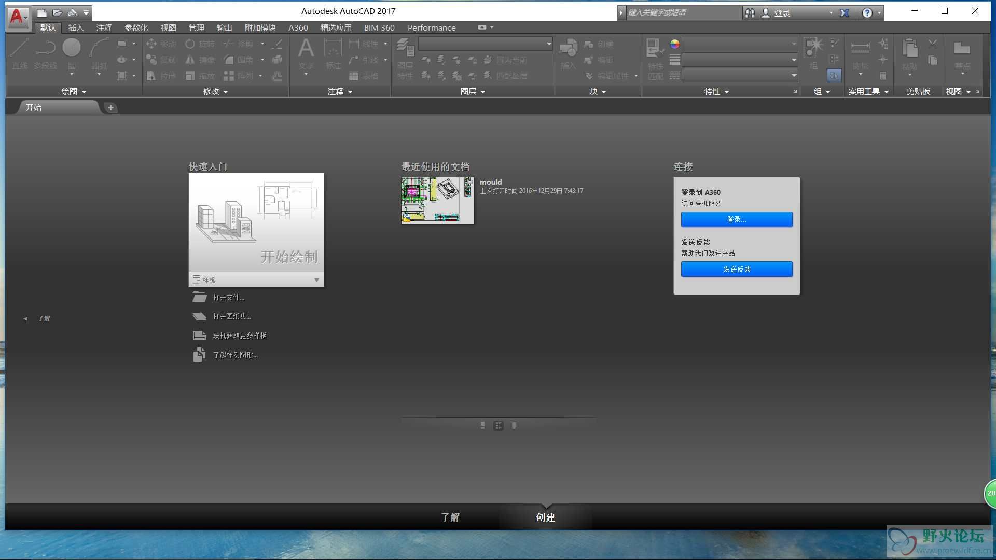The width and height of the screenshot is (996, 560).
Task: Click the object color wheel swatch
Action: [x=674, y=44]
